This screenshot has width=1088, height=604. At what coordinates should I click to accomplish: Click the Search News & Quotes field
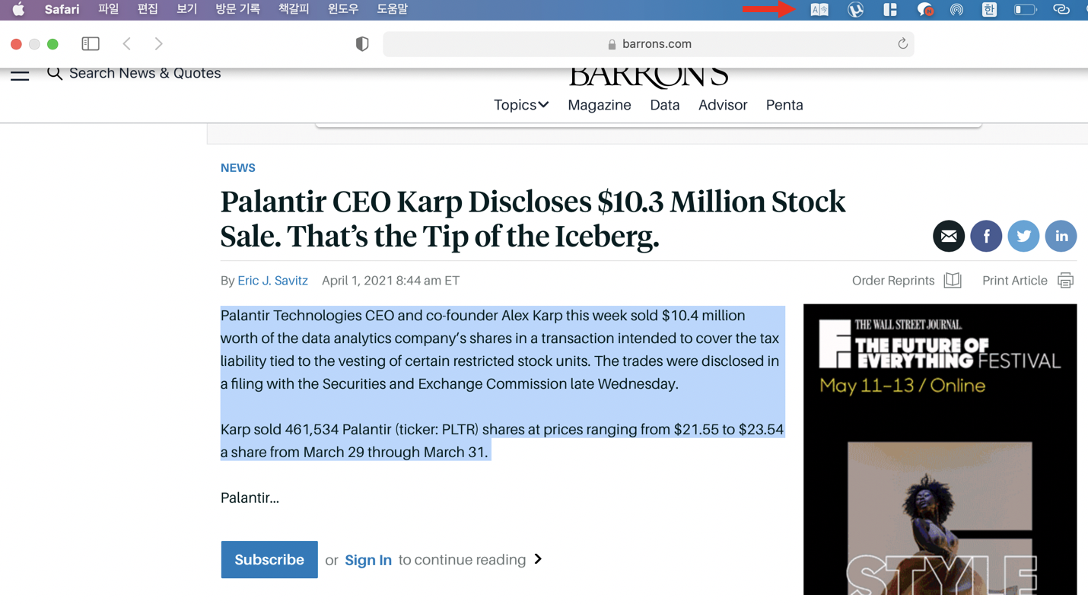tap(145, 73)
